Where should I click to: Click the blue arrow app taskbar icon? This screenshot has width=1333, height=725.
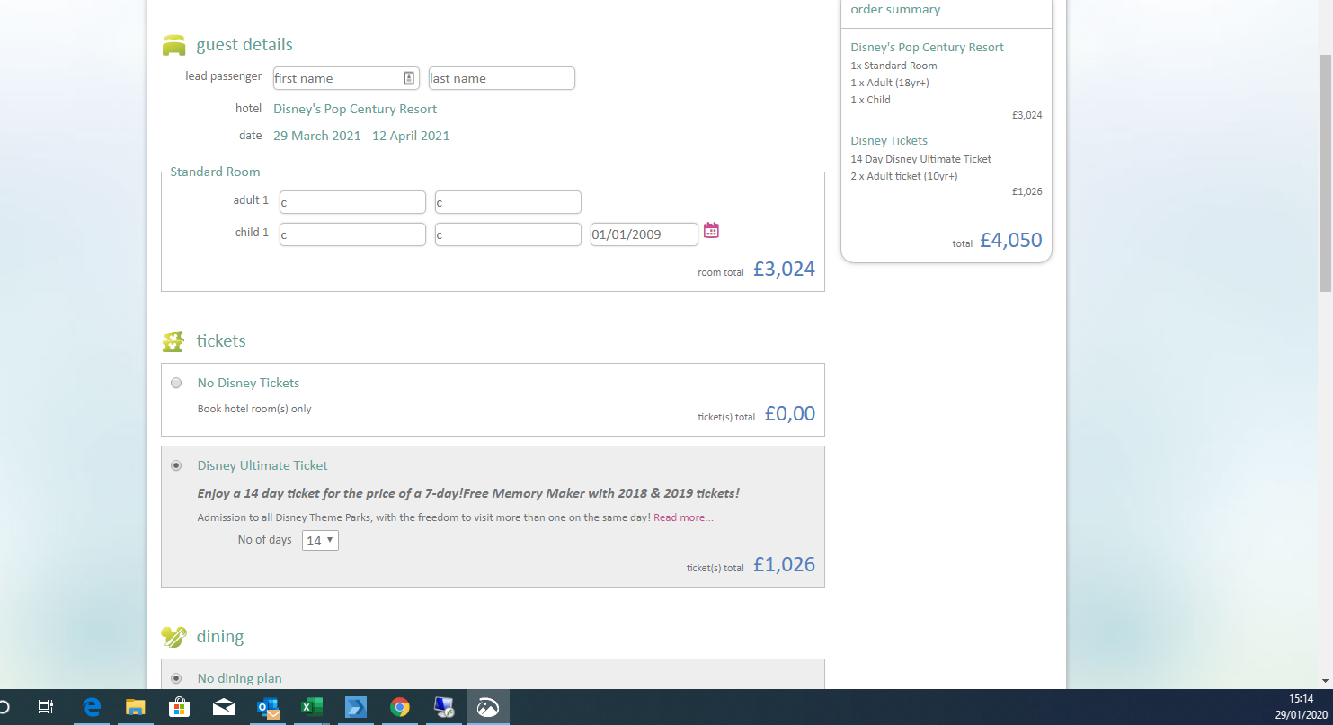[355, 707]
